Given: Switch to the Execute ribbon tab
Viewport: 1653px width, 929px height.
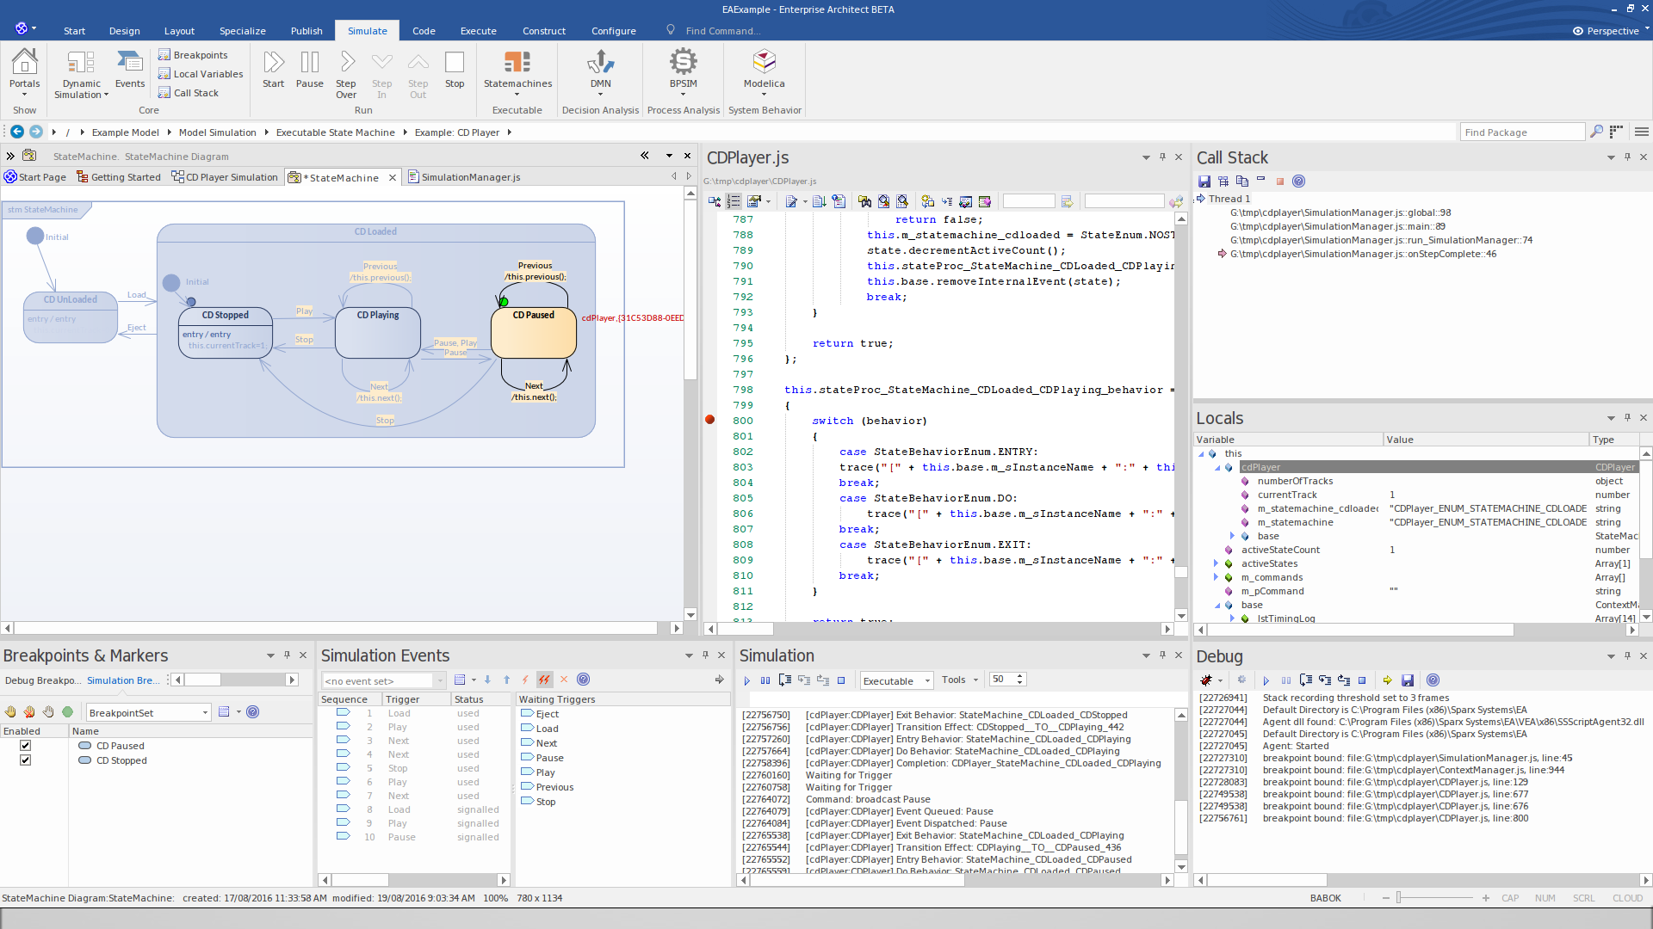Looking at the screenshot, I should click(x=478, y=31).
